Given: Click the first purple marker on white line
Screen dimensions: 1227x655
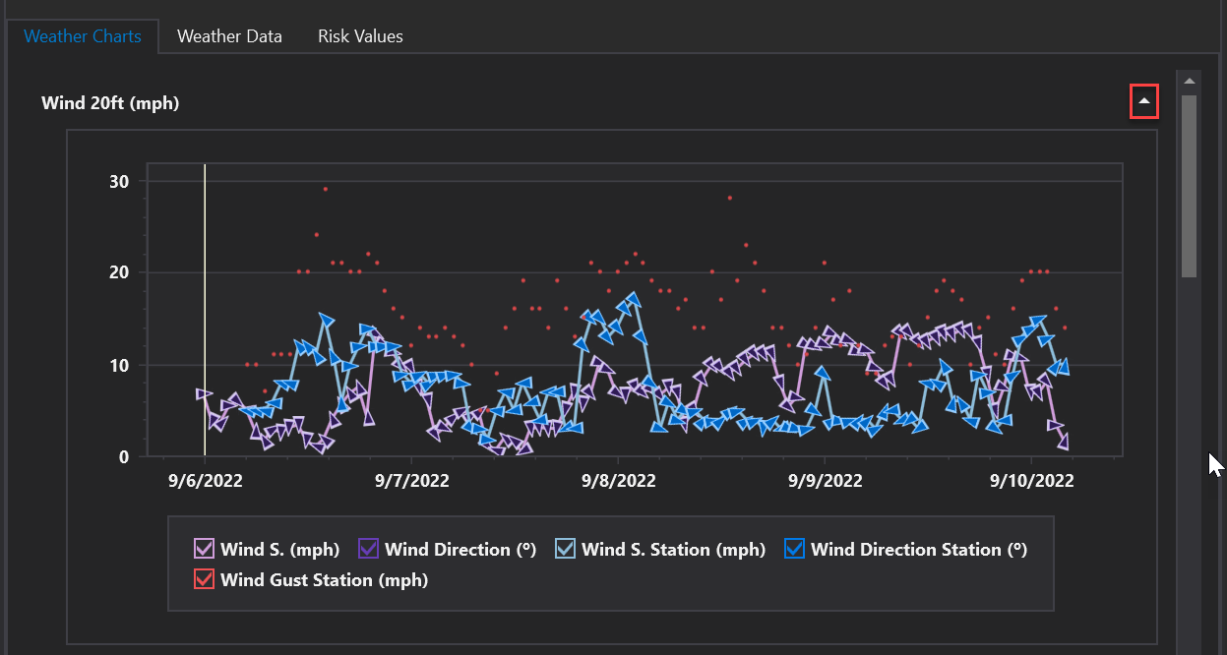Looking at the screenshot, I should [x=204, y=393].
